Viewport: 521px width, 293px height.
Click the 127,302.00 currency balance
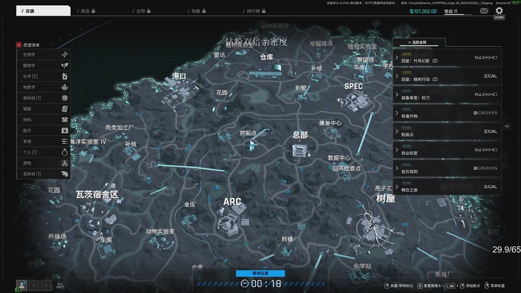pyautogui.click(x=423, y=11)
